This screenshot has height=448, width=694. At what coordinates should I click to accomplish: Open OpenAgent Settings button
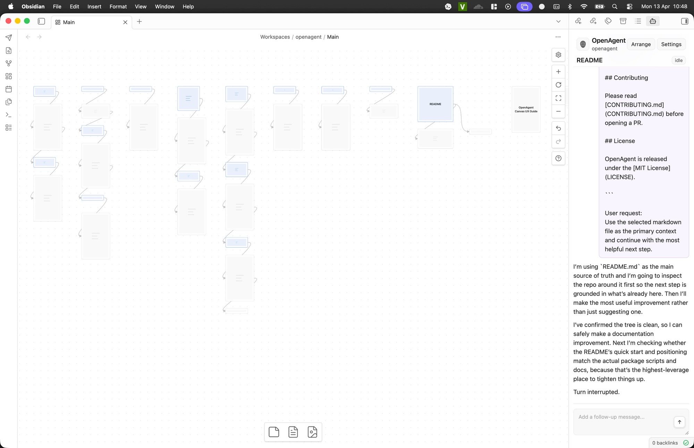671,44
